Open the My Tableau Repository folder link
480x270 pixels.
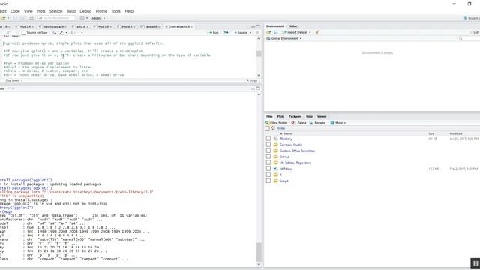[x=295, y=163]
